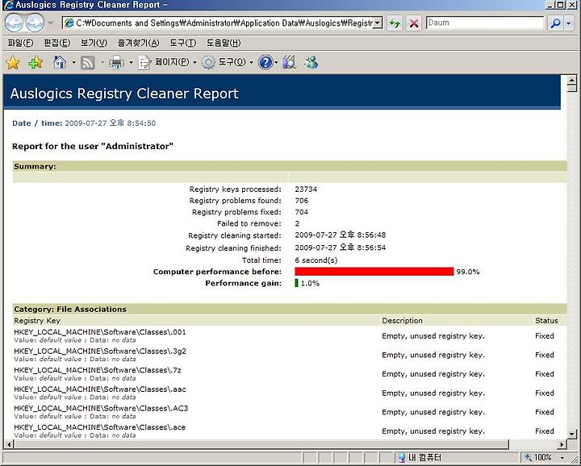Expand the Home button dropdown arrow

click(x=73, y=63)
